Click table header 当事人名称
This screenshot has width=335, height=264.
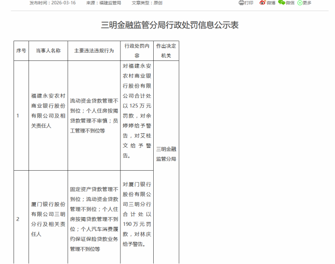pos(48,51)
